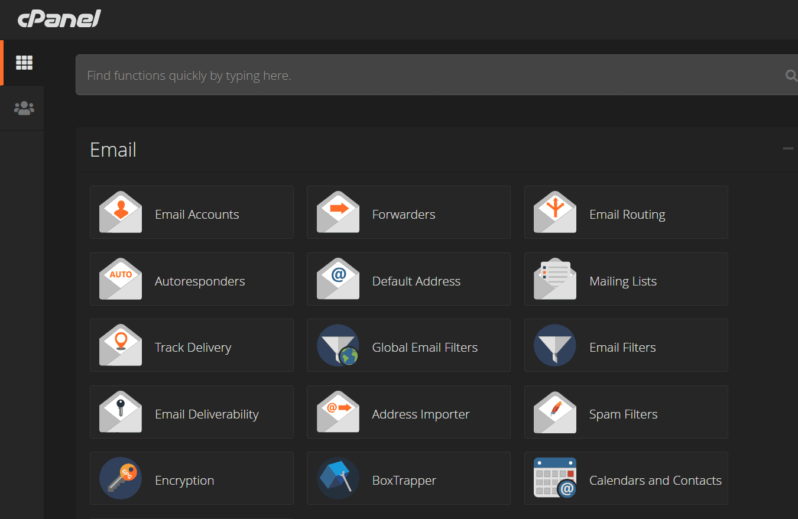Image resolution: width=798 pixels, height=519 pixels.
Task: Open Email Accounts envelope icon
Action: coord(121,212)
